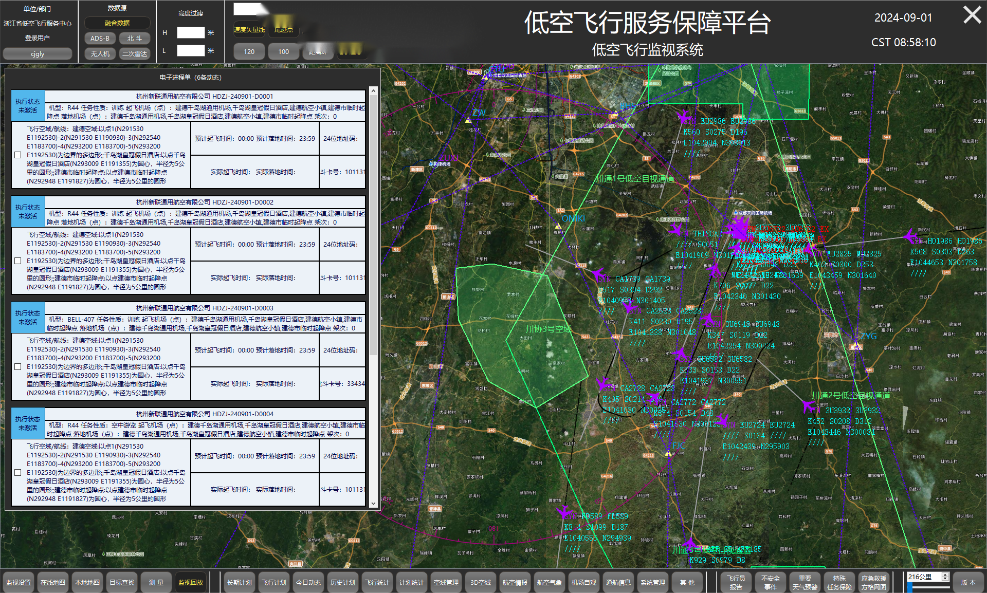Select the EU2986 plane marker
The width and height of the screenshot is (987, 593).
click(684, 117)
